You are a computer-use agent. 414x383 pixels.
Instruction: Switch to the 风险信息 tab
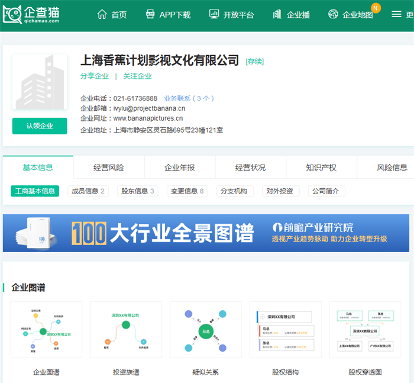[392, 168]
